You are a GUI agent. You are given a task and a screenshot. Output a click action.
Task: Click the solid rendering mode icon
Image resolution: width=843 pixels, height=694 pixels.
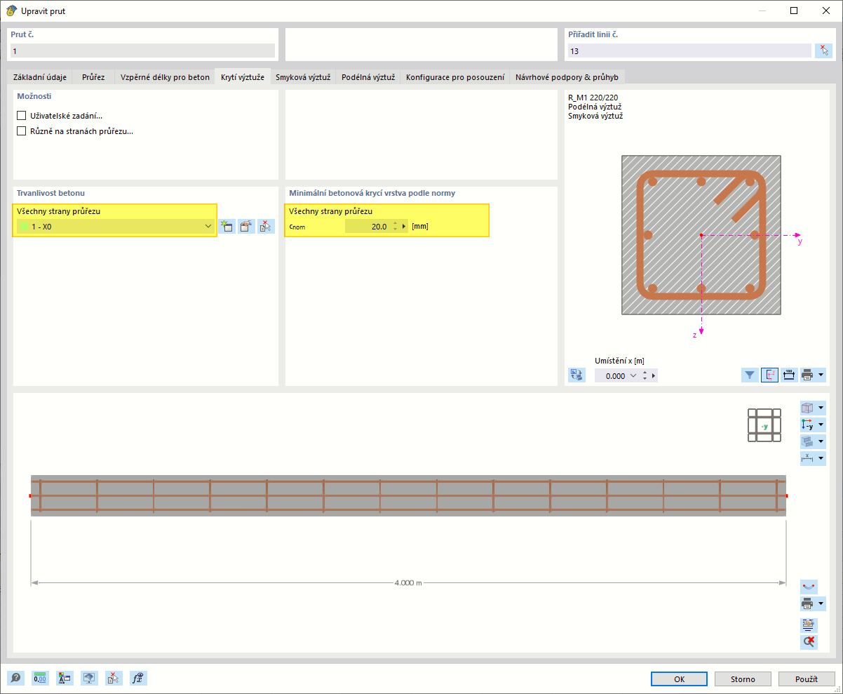[x=807, y=441]
